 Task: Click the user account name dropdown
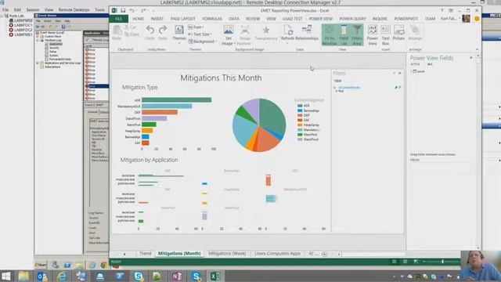pos(450,19)
